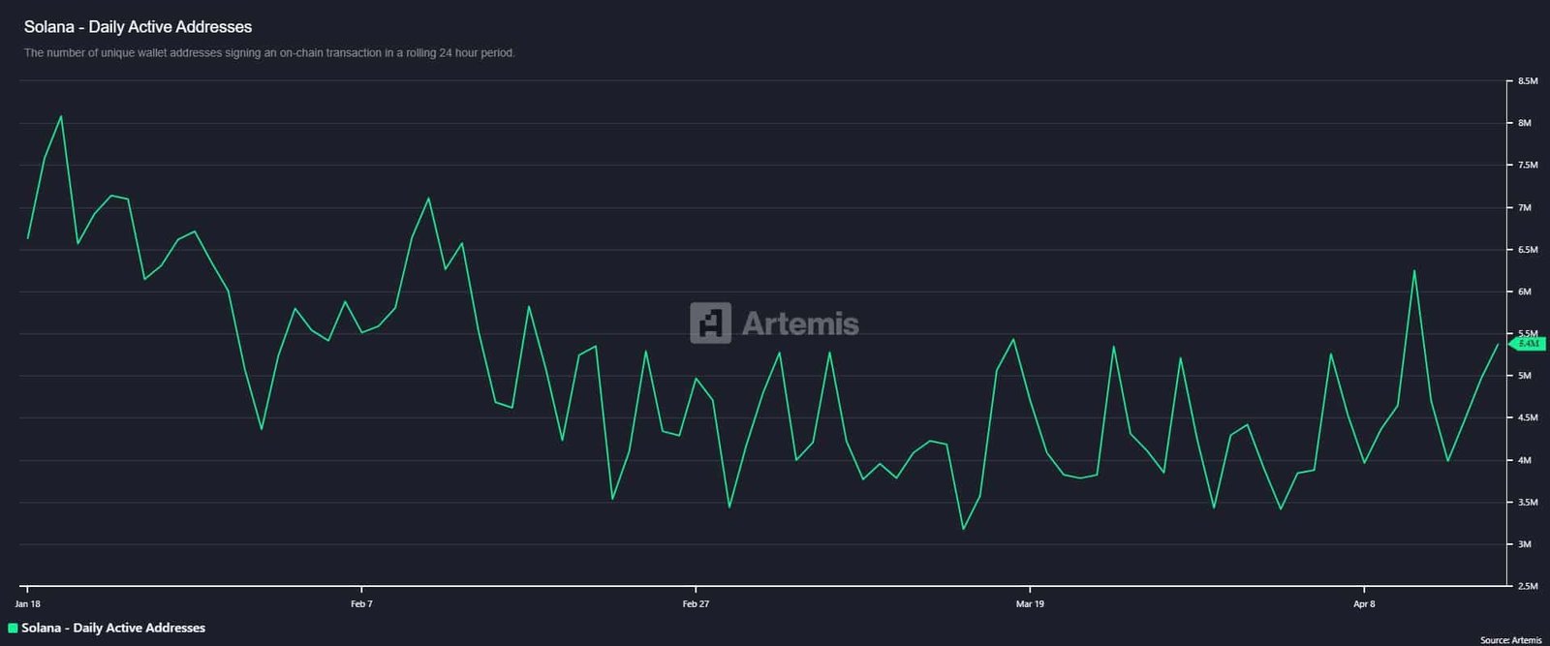Click the chart description subtitle text
This screenshot has height=646, width=1550.
(x=269, y=53)
